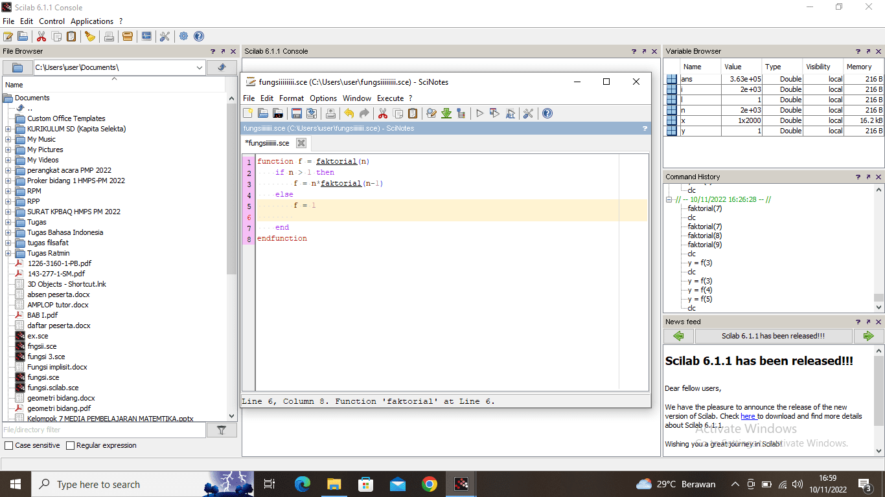Expand the KURIKULUM SD folder
Screen dimensions: 885x497
8,129
